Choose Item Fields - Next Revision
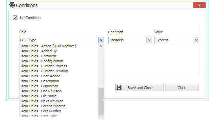Screen dimensions: 214x120 [x=59, y=101]
